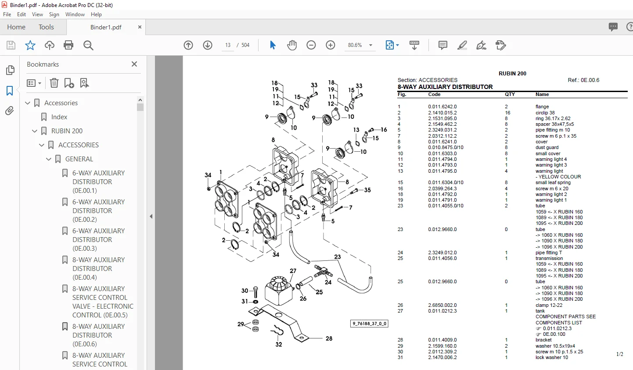Image resolution: width=633 pixels, height=370 pixels.
Task: Save the file with the floppy disk icon
Action: tap(11, 45)
